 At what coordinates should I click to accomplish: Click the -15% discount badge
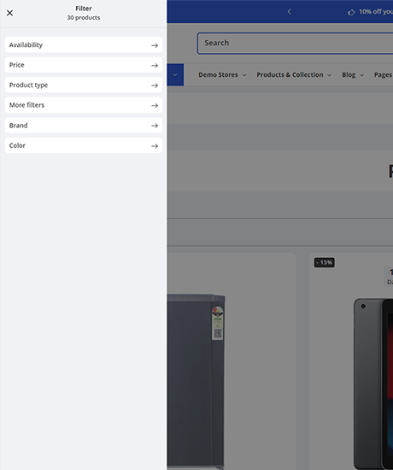click(x=324, y=262)
